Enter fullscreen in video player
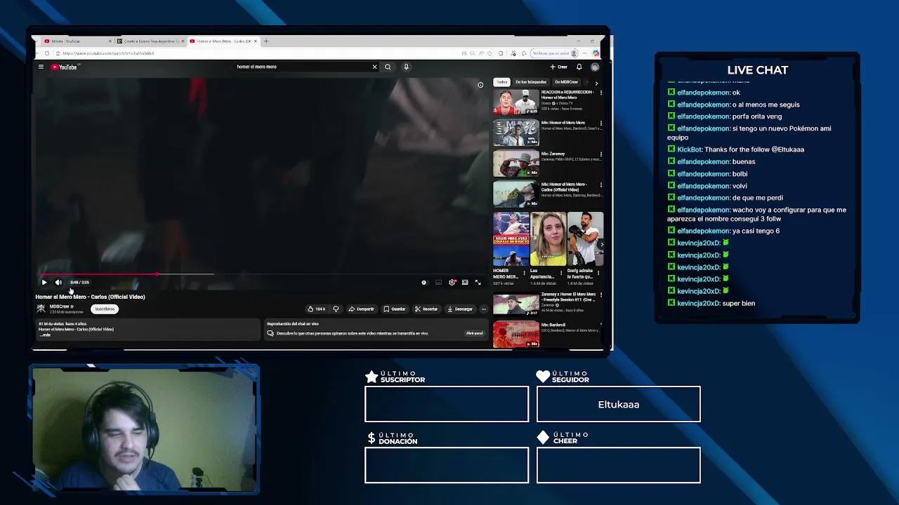 [478, 282]
